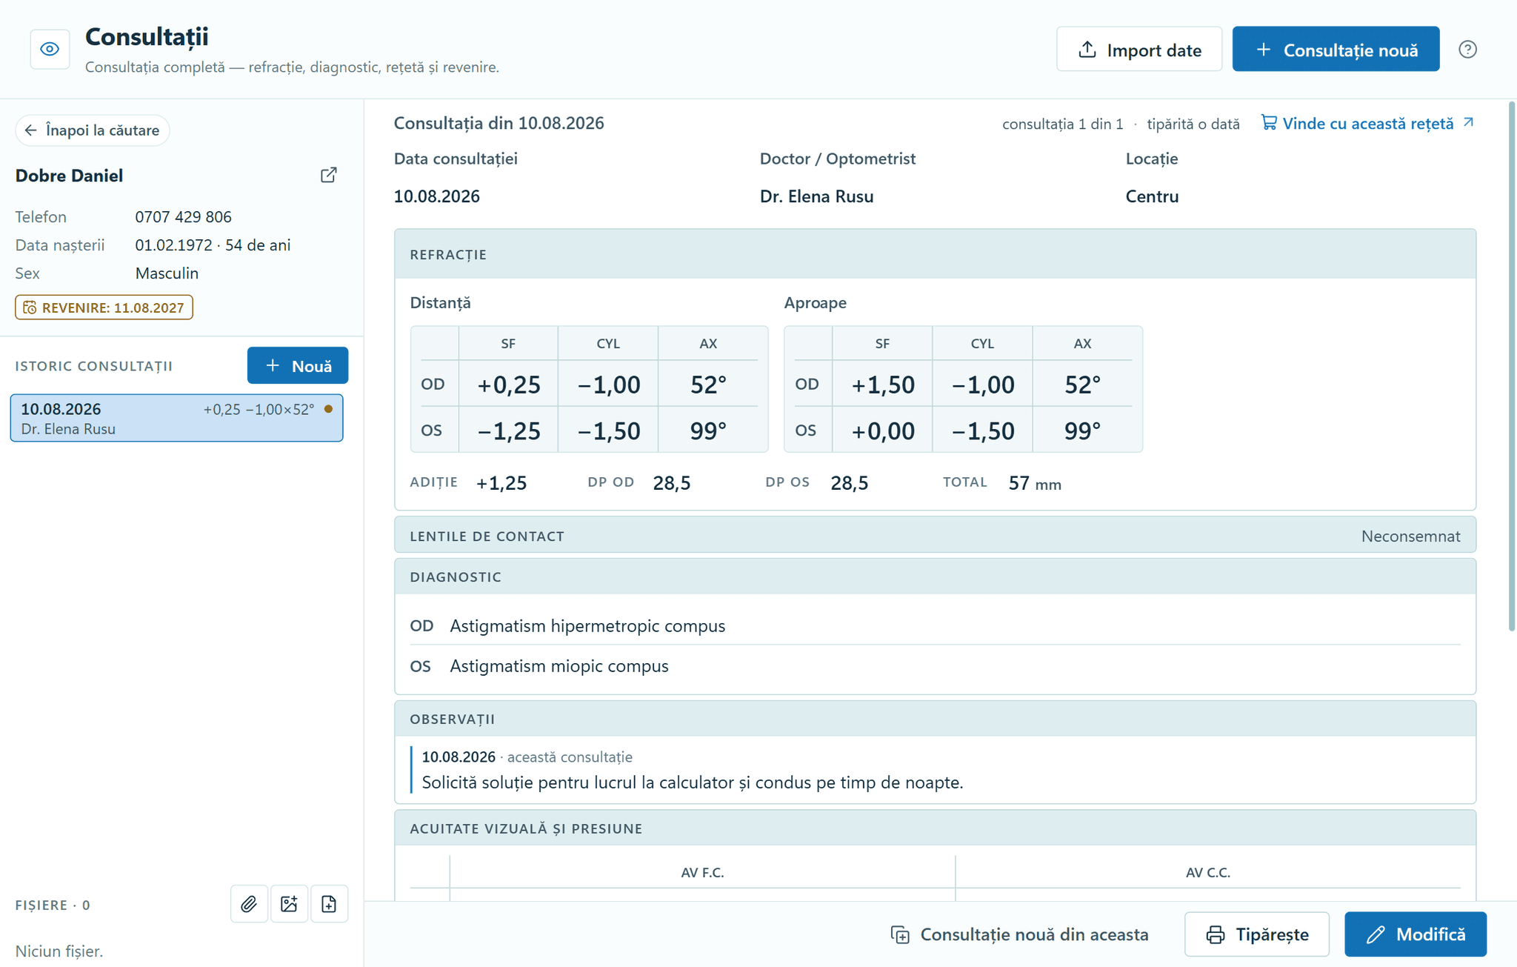Click the Import date button

click(1139, 49)
